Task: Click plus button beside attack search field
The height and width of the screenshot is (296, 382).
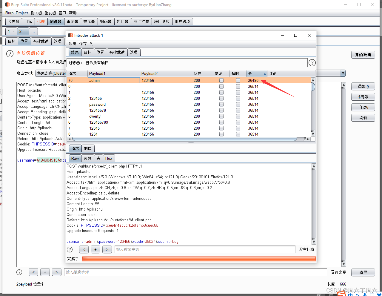Action: click(95, 249)
